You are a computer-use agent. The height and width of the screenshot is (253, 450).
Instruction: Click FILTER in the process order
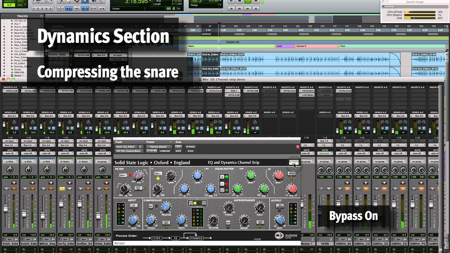[x=156, y=238]
